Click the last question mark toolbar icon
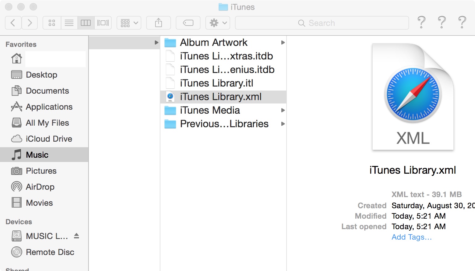 [462, 22]
